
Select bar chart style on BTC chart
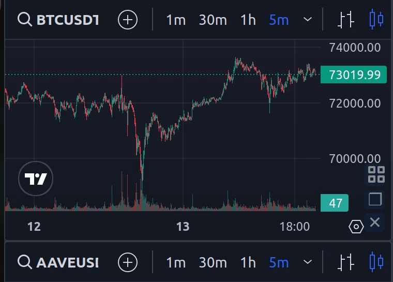[346, 20]
